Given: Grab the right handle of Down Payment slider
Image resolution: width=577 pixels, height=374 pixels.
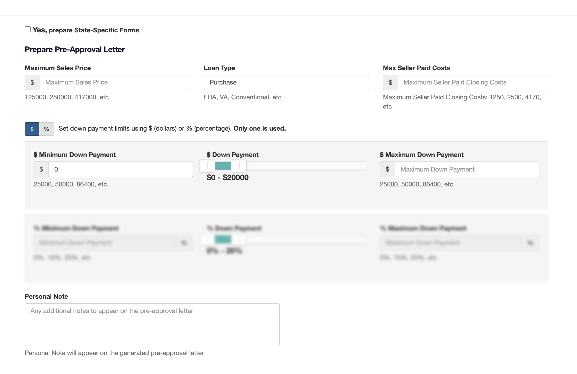Looking at the screenshot, I should [x=239, y=166].
